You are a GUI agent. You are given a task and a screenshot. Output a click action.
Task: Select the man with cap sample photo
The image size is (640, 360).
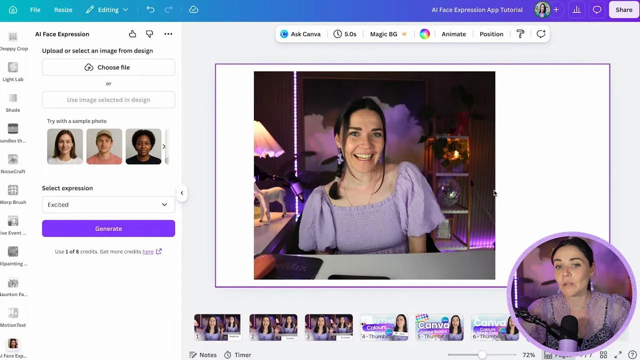(x=104, y=146)
